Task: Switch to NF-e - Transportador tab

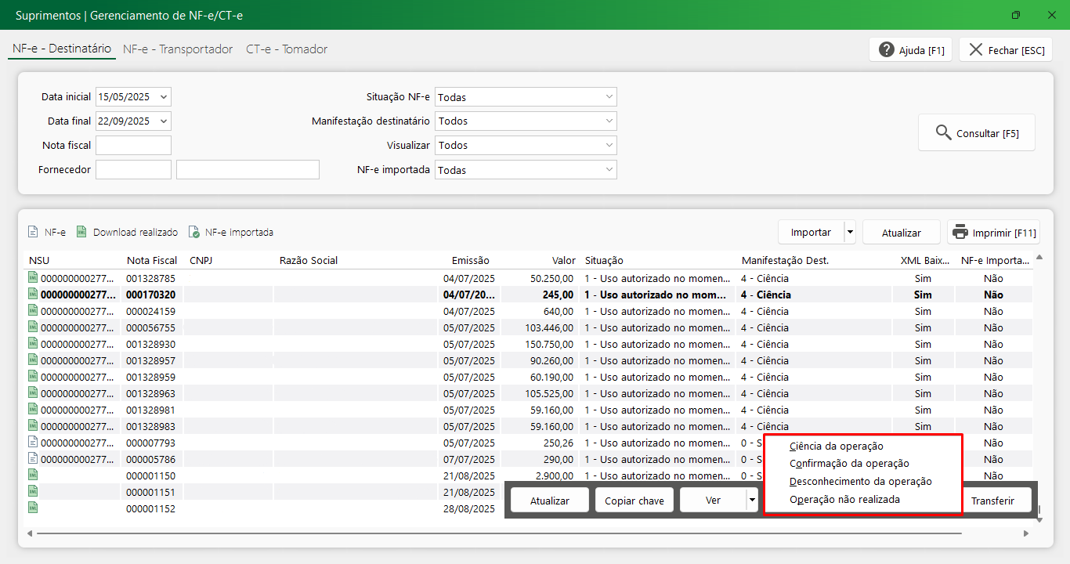Action: [x=178, y=49]
